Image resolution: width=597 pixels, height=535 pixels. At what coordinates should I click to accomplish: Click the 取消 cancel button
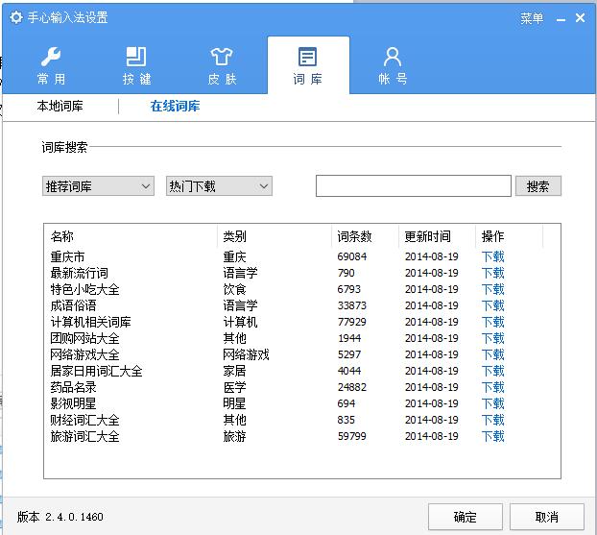click(547, 517)
